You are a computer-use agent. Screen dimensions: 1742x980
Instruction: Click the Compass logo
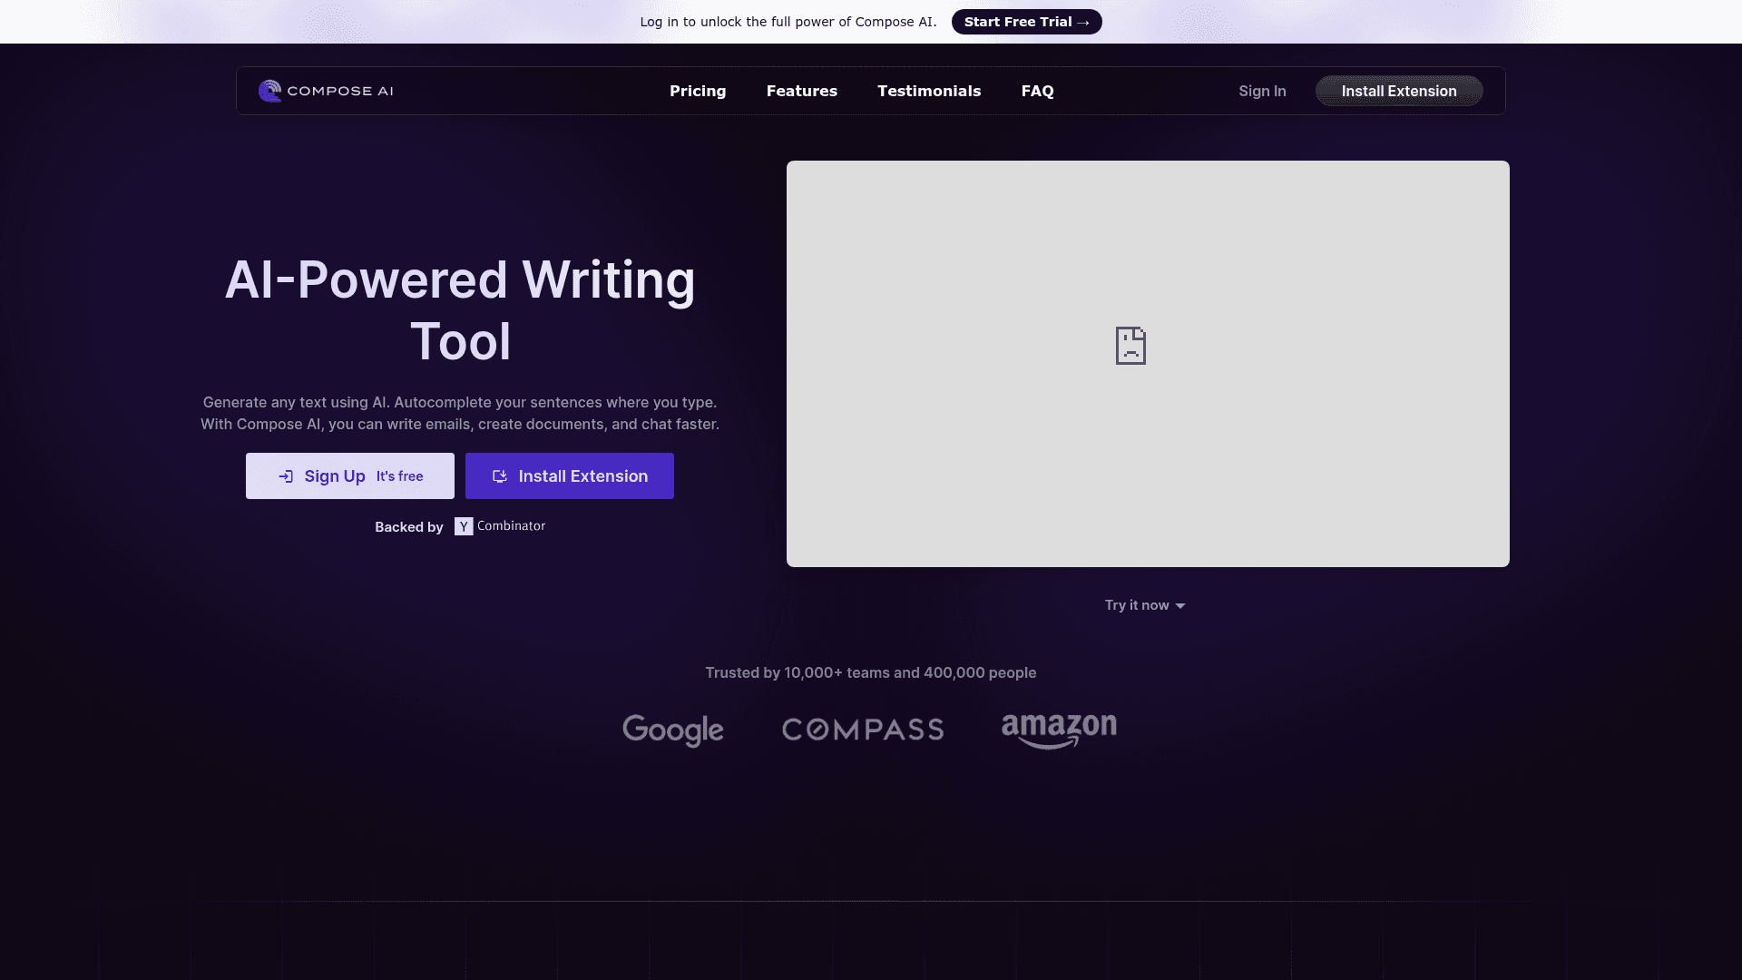tap(863, 730)
